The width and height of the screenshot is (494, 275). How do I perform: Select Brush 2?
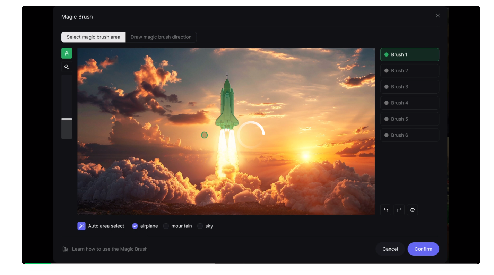coord(410,71)
